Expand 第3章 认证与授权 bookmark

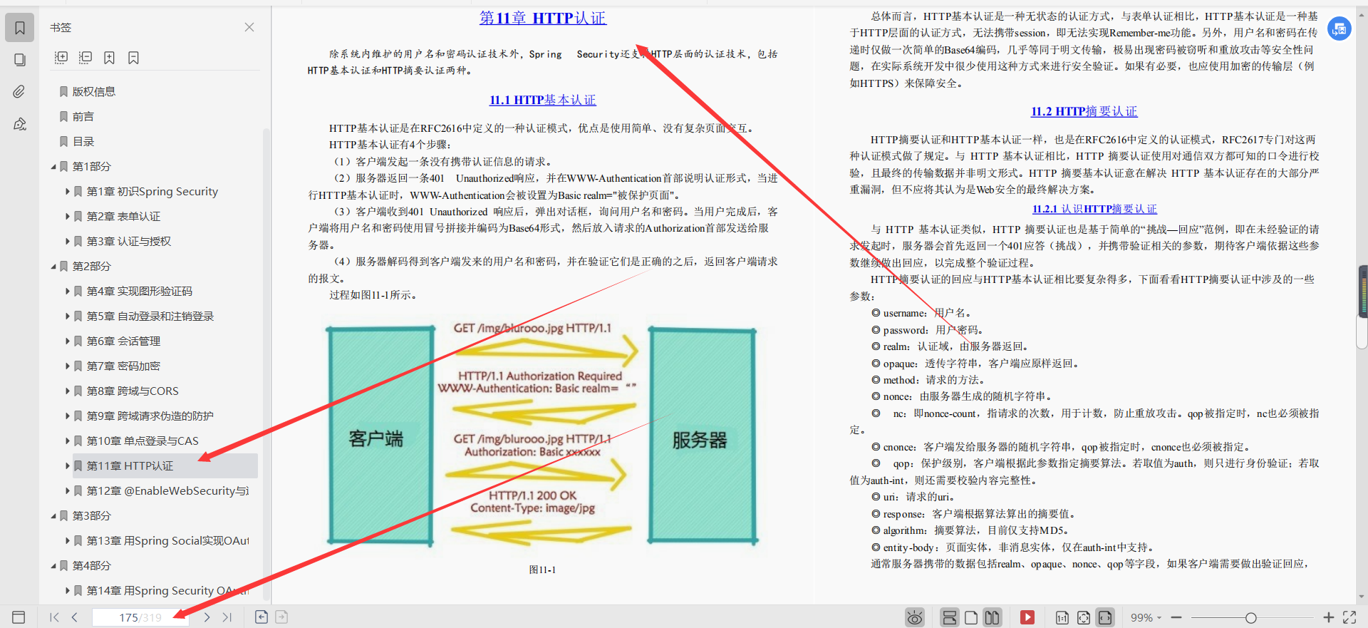pyautogui.click(x=68, y=242)
